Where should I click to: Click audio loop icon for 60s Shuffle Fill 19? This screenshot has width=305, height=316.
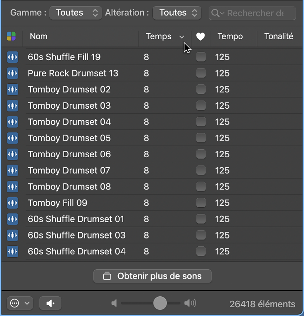[x=13, y=57]
